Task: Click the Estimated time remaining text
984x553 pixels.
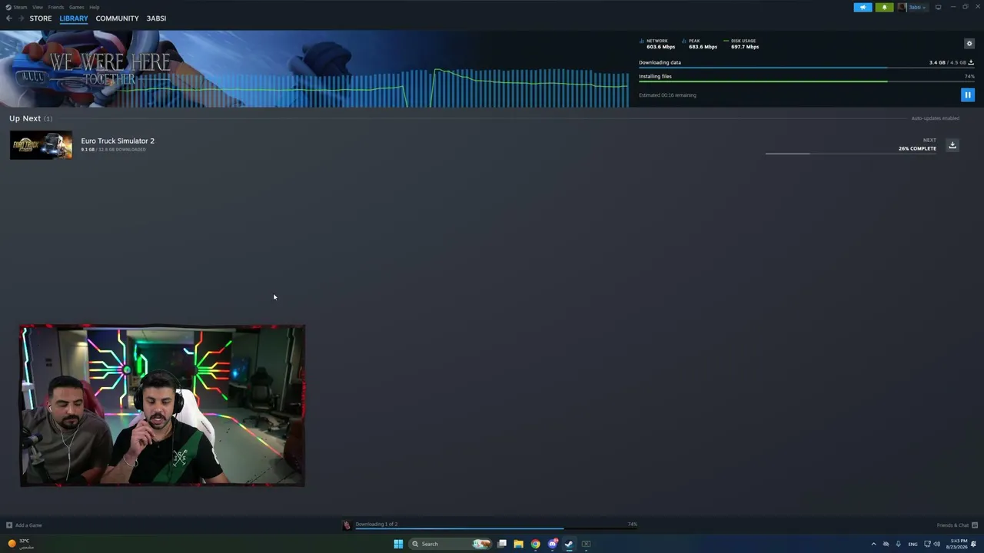Action: click(667, 95)
